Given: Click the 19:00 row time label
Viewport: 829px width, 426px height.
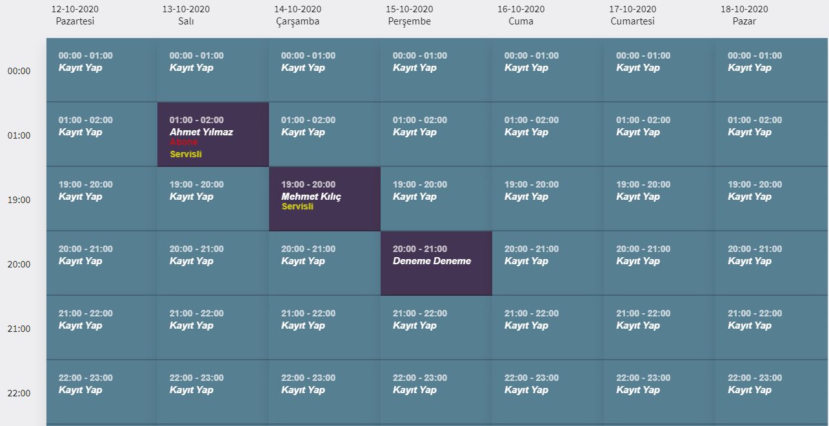Looking at the screenshot, I should (19, 200).
